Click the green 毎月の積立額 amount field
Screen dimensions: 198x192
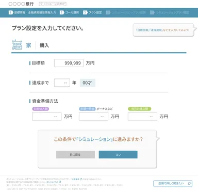[x=142, y=117]
